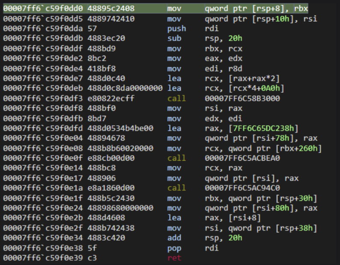Click the push rdi instruction line

tap(176, 29)
